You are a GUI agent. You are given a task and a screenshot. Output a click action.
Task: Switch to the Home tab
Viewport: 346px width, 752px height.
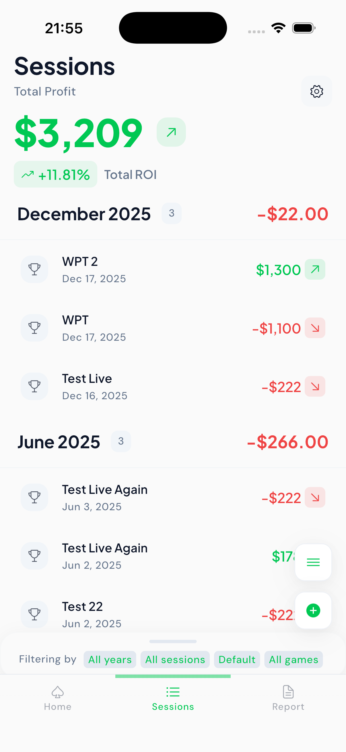pyautogui.click(x=57, y=698)
